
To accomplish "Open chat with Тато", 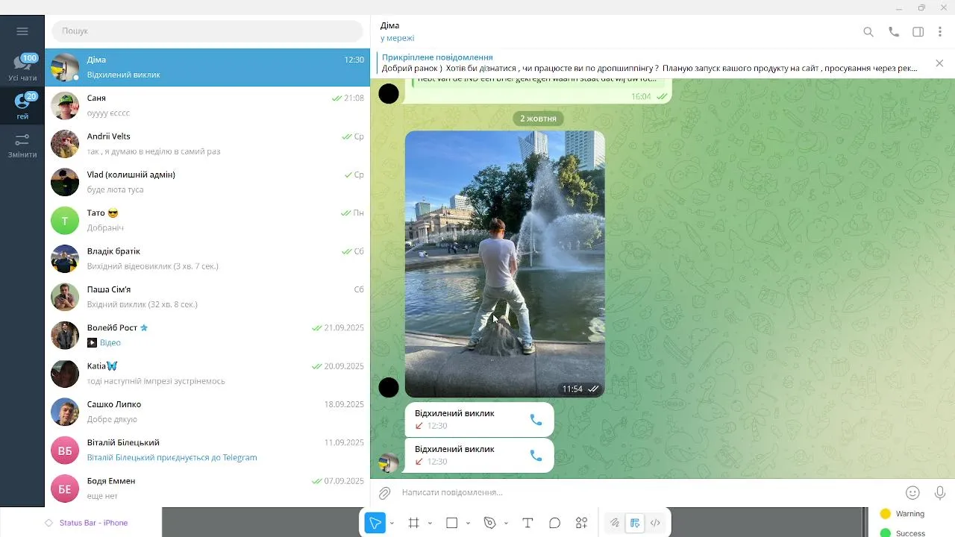I will click(207, 221).
